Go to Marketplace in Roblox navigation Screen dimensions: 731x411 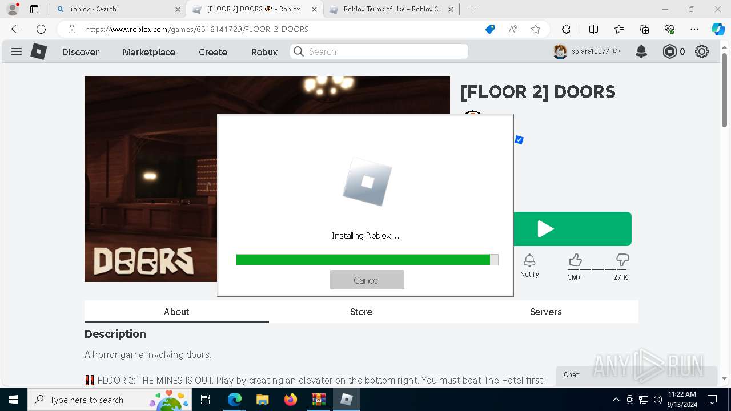click(149, 52)
